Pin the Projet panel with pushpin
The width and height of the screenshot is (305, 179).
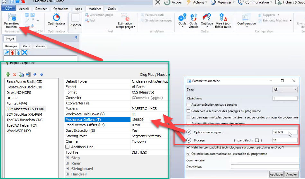76,38
